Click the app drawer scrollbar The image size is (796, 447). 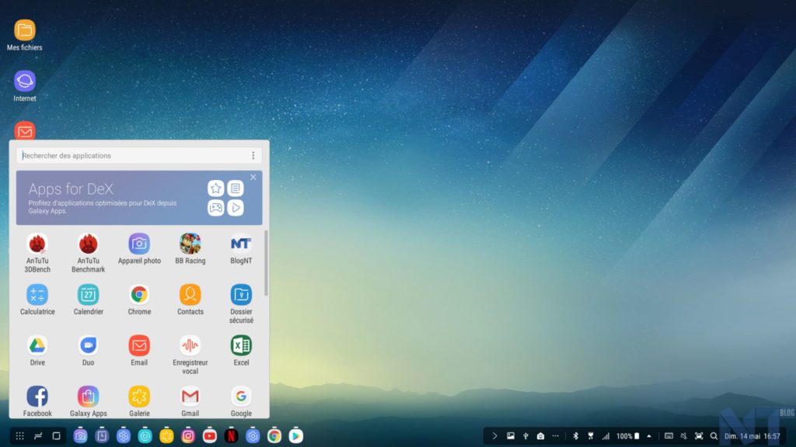pos(266,264)
